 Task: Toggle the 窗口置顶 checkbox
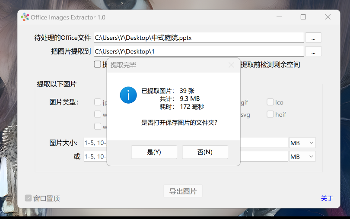coord(28,198)
